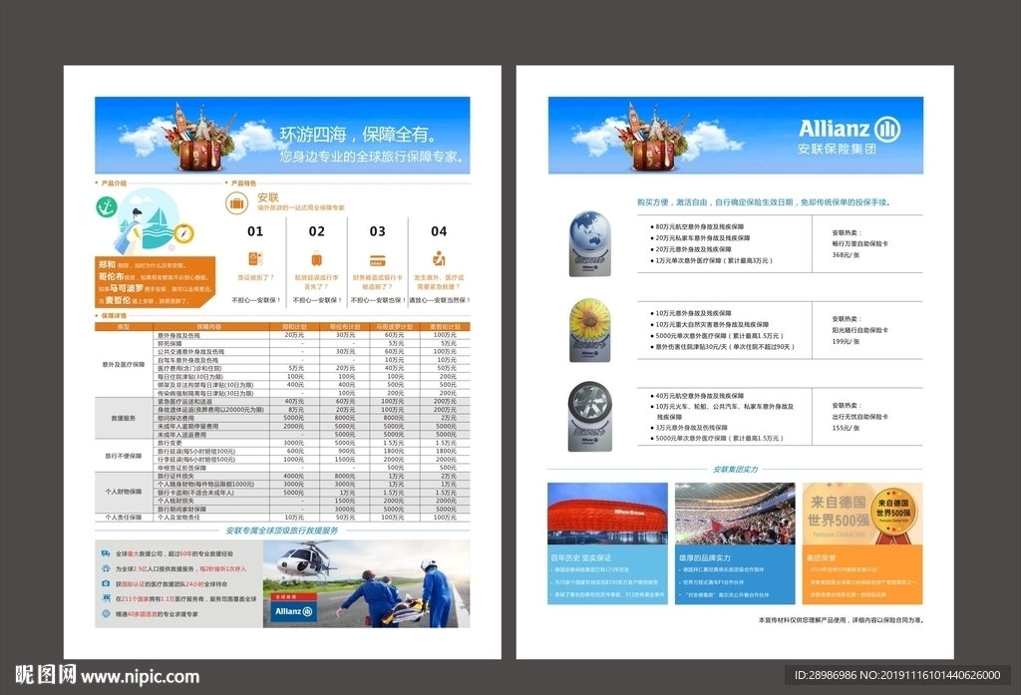This screenshot has height=695, width=1021.
Task: Open the helicopter rescue photo
Action: (367, 583)
